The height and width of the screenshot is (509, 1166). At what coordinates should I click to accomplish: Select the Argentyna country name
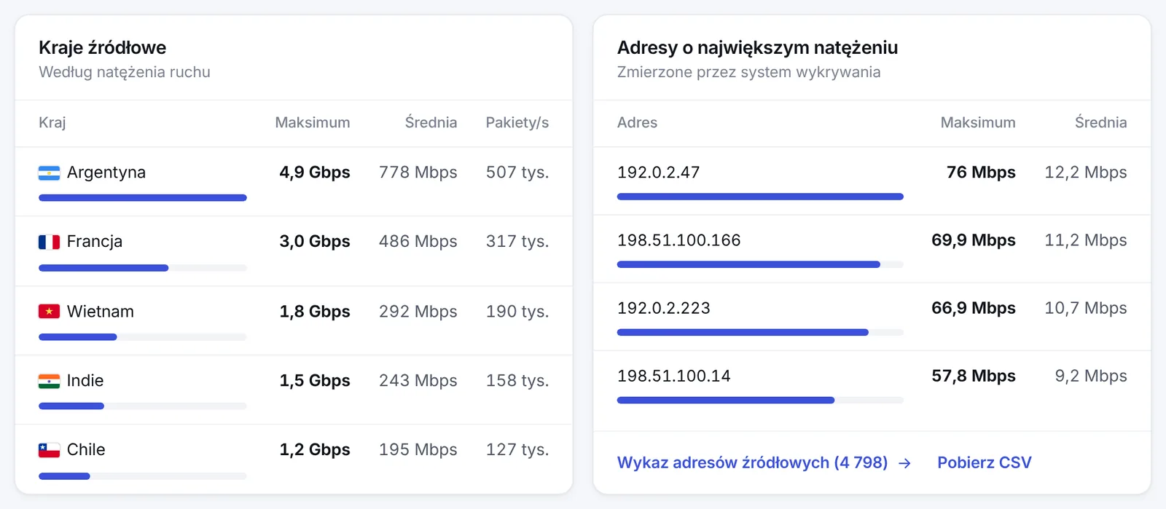106,173
